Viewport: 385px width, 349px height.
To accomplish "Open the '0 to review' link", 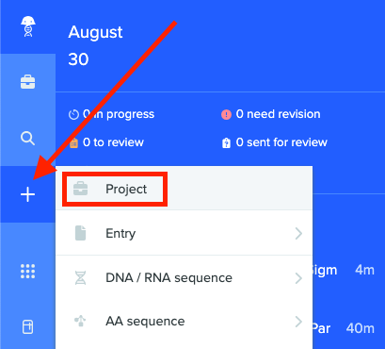I will [106, 142].
